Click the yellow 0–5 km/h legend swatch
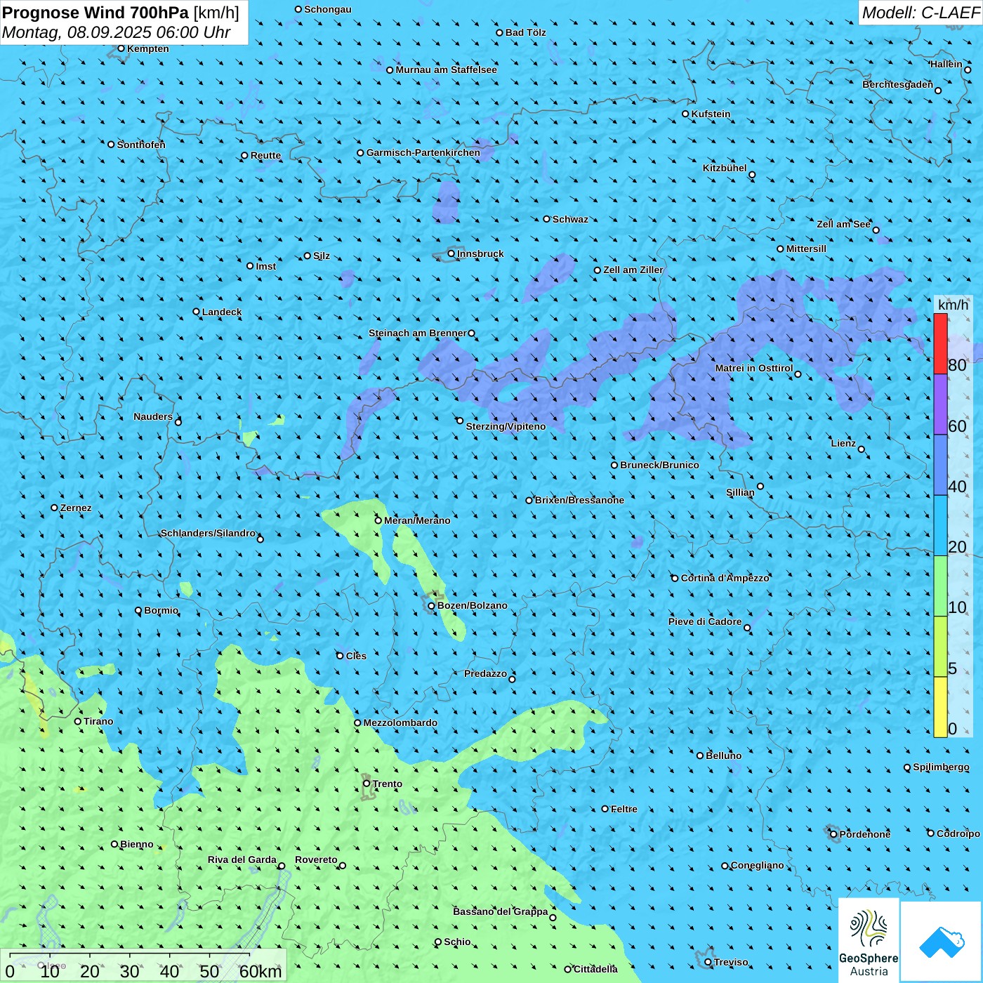The width and height of the screenshot is (983, 983). (940, 707)
